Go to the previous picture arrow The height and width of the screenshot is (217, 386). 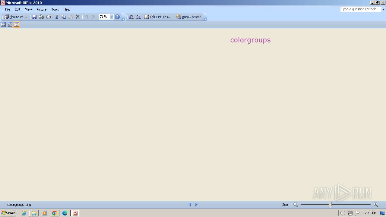[x=190, y=205]
